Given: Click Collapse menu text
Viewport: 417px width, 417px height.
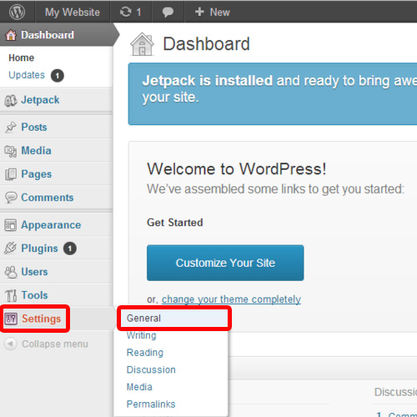Looking at the screenshot, I should pyautogui.click(x=55, y=344).
